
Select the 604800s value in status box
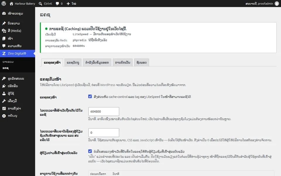[x=79, y=46]
